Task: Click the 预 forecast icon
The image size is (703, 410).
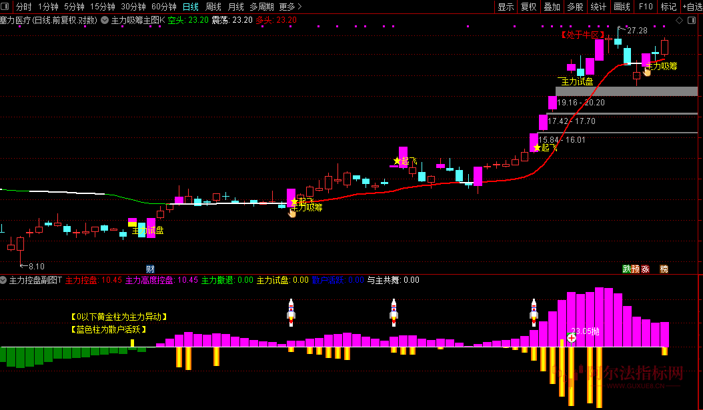Action: click(636, 269)
